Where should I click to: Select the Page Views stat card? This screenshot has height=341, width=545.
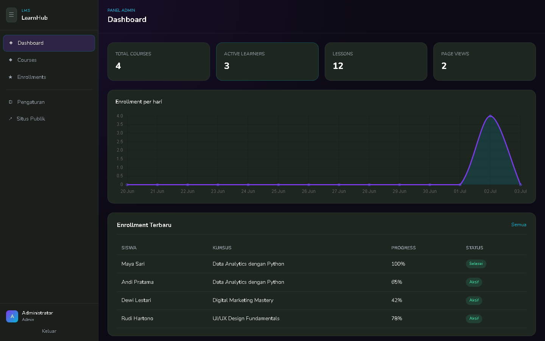[x=484, y=61]
